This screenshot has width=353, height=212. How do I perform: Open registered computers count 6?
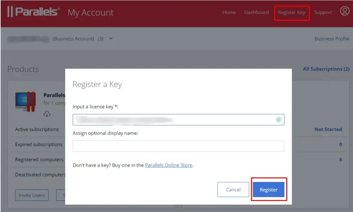[340, 160]
